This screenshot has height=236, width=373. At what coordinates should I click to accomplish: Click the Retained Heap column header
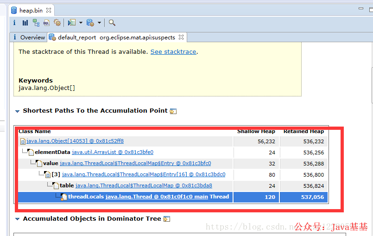[303, 131]
